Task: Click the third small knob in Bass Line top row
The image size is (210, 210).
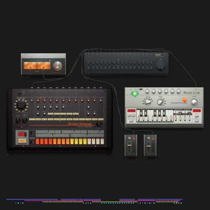Action: coord(160,92)
